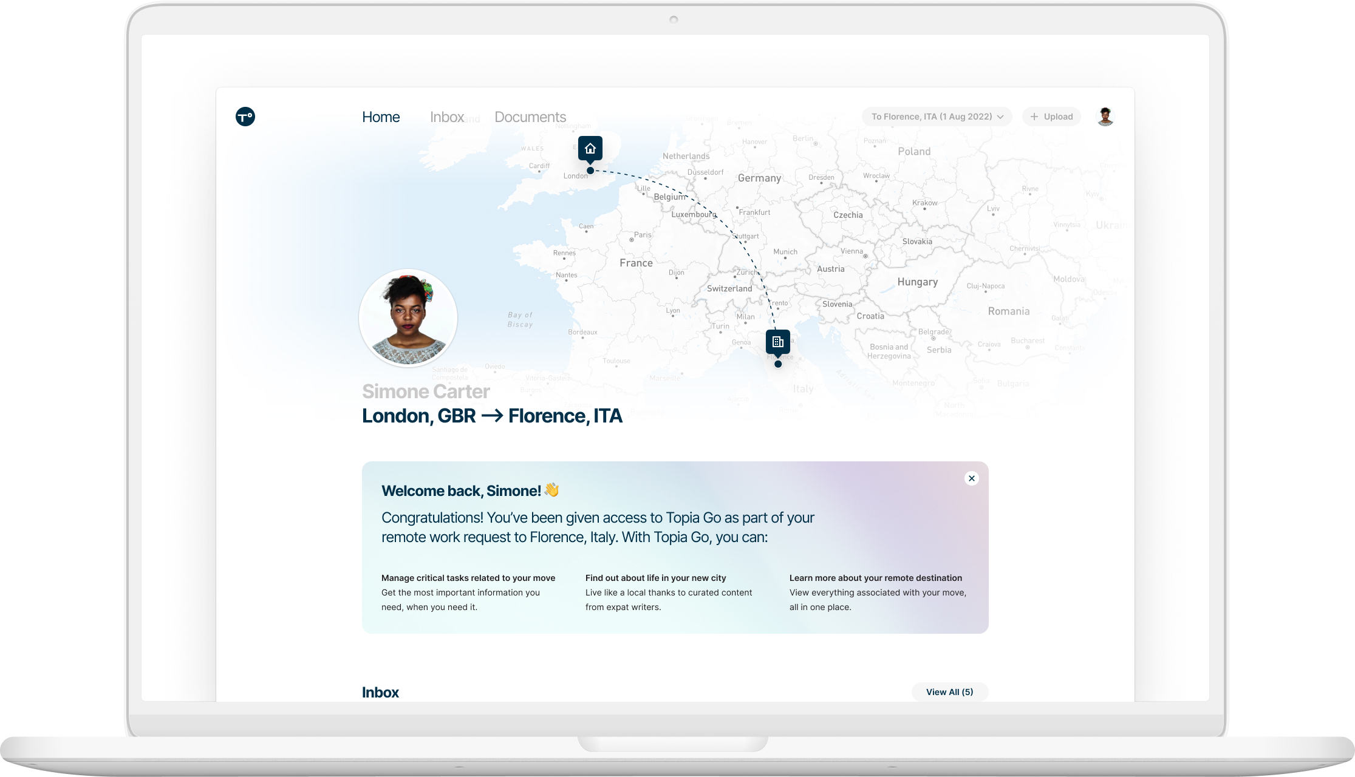Click the Poland label on the map

pyautogui.click(x=914, y=152)
